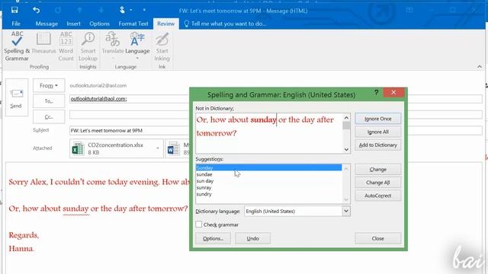
Task: Click Add to Dictionary button
Action: click(x=378, y=145)
